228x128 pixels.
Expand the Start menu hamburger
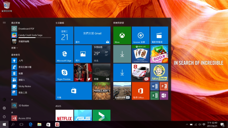pos(4,23)
